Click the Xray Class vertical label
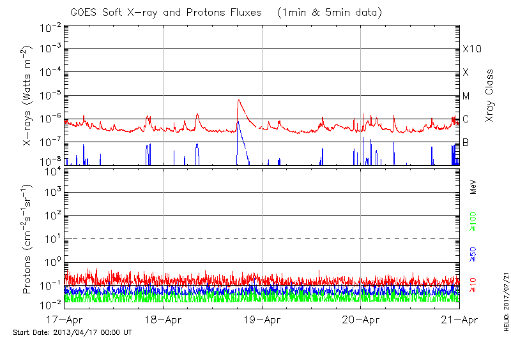The image size is (511, 338). tap(490, 96)
